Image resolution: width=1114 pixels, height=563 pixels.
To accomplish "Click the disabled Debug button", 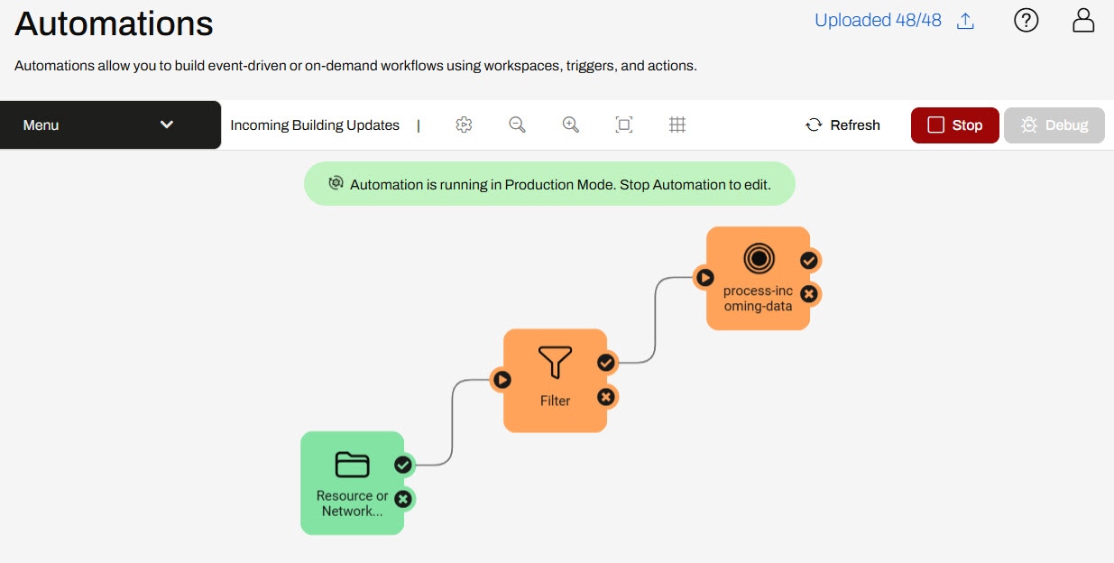I will click(1054, 125).
